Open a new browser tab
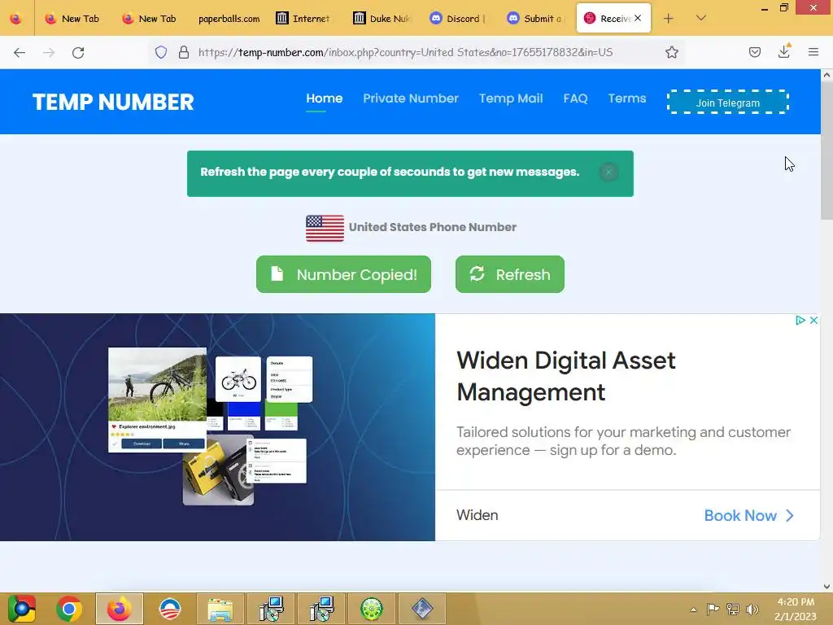The height and width of the screenshot is (625, 833). (669, 19)
